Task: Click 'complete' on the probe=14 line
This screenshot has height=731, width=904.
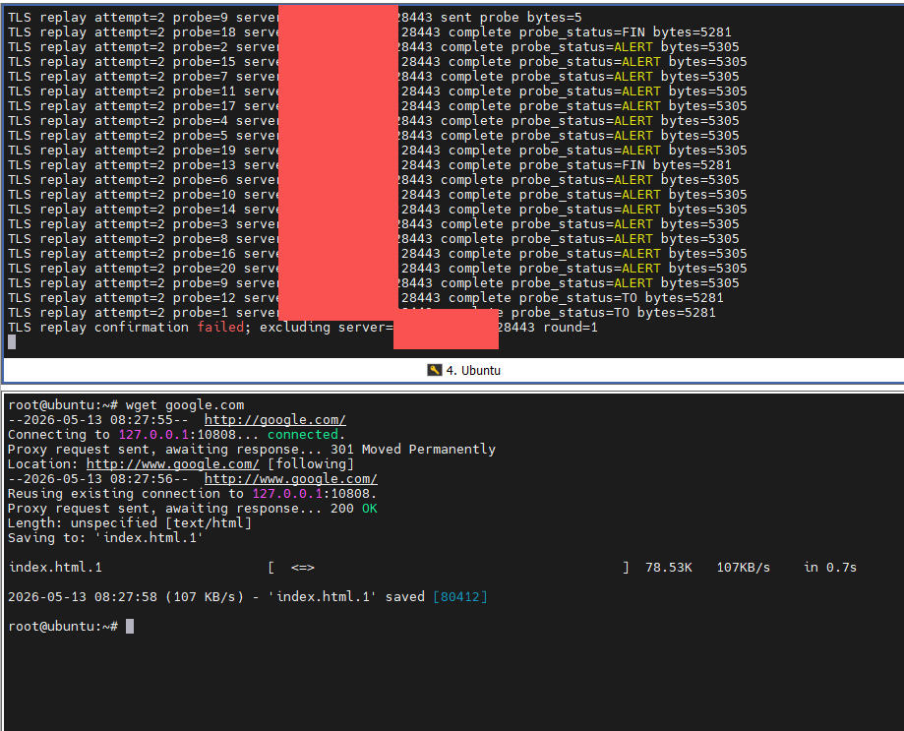Action: (480, 210)
